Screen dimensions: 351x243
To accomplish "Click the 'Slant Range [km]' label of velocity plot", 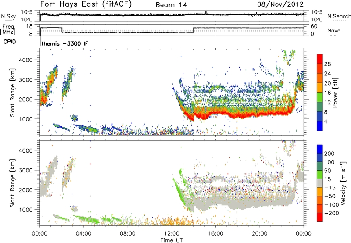I will click(x=12, y=183).
